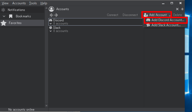Choose Add Discord Account from menu
Viewport: 192px width, 112px height.
tap(165, 20)
